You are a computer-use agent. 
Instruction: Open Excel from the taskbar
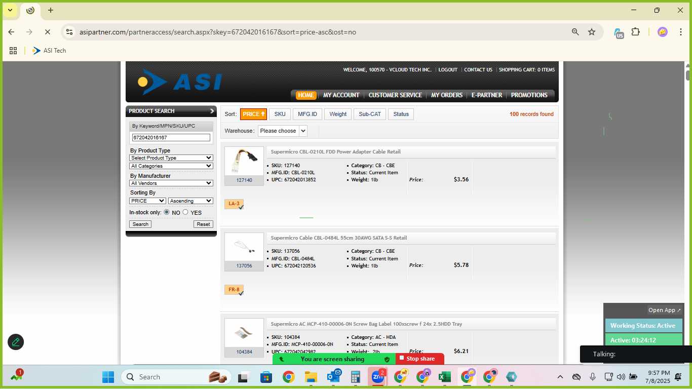(x=444, y=377)
